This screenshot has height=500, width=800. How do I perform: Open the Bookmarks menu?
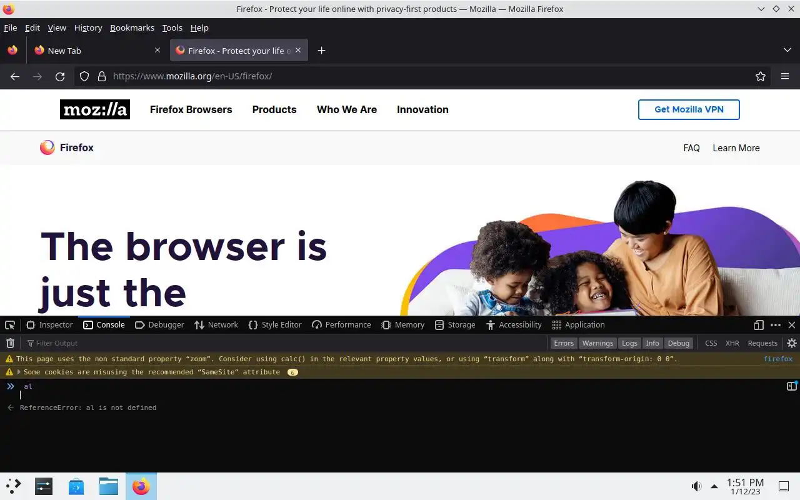point(132,27)
